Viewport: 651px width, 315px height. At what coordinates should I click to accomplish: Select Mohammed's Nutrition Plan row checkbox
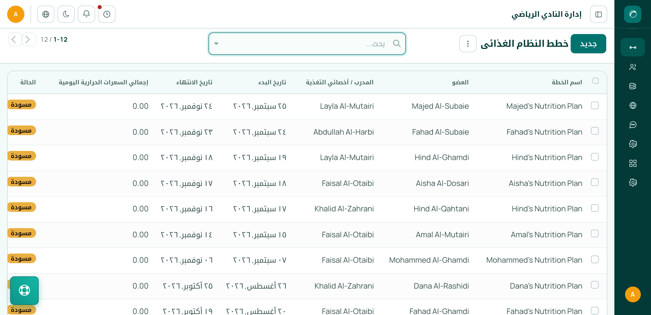595,260
